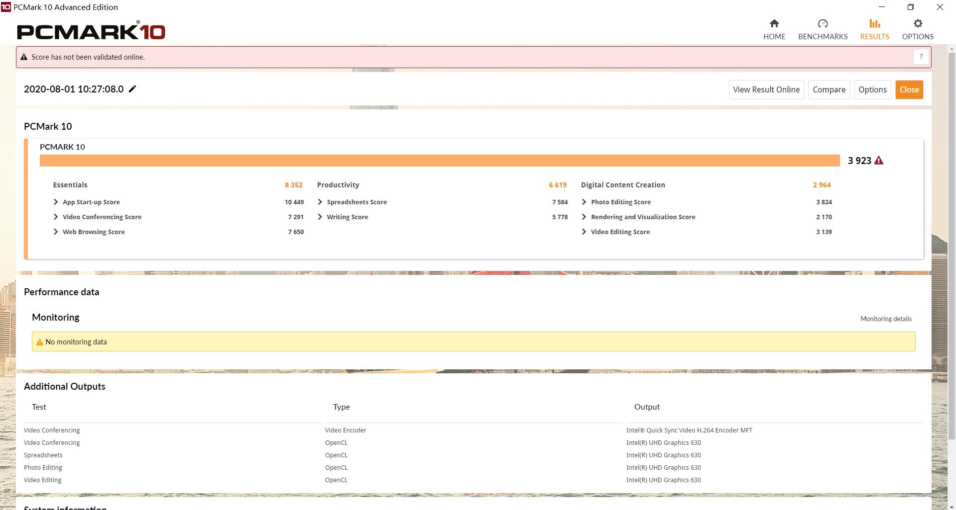The height and width of the screenshot is (510, 956).
Task: Click the Output column header
Action: coord(647,407)
